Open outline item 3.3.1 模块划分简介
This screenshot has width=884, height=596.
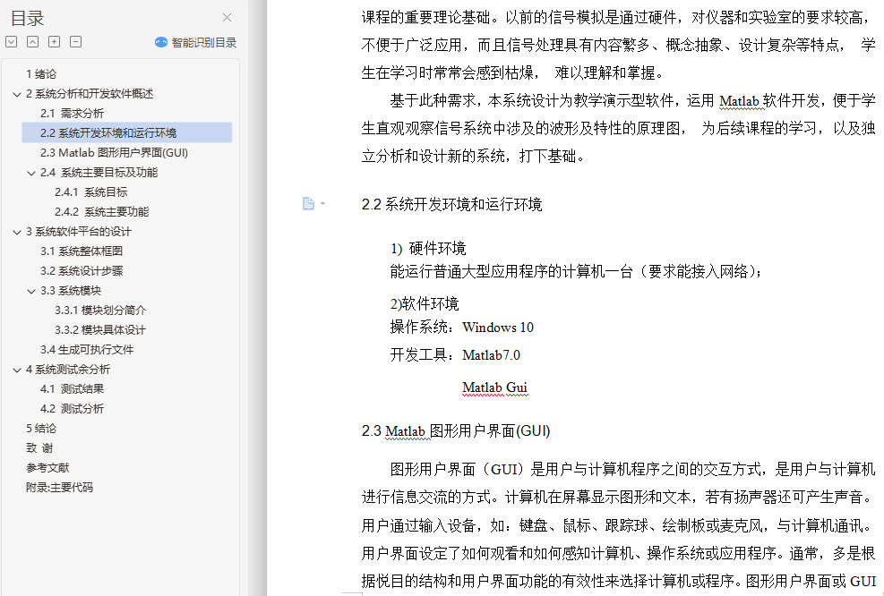(100, 311)
